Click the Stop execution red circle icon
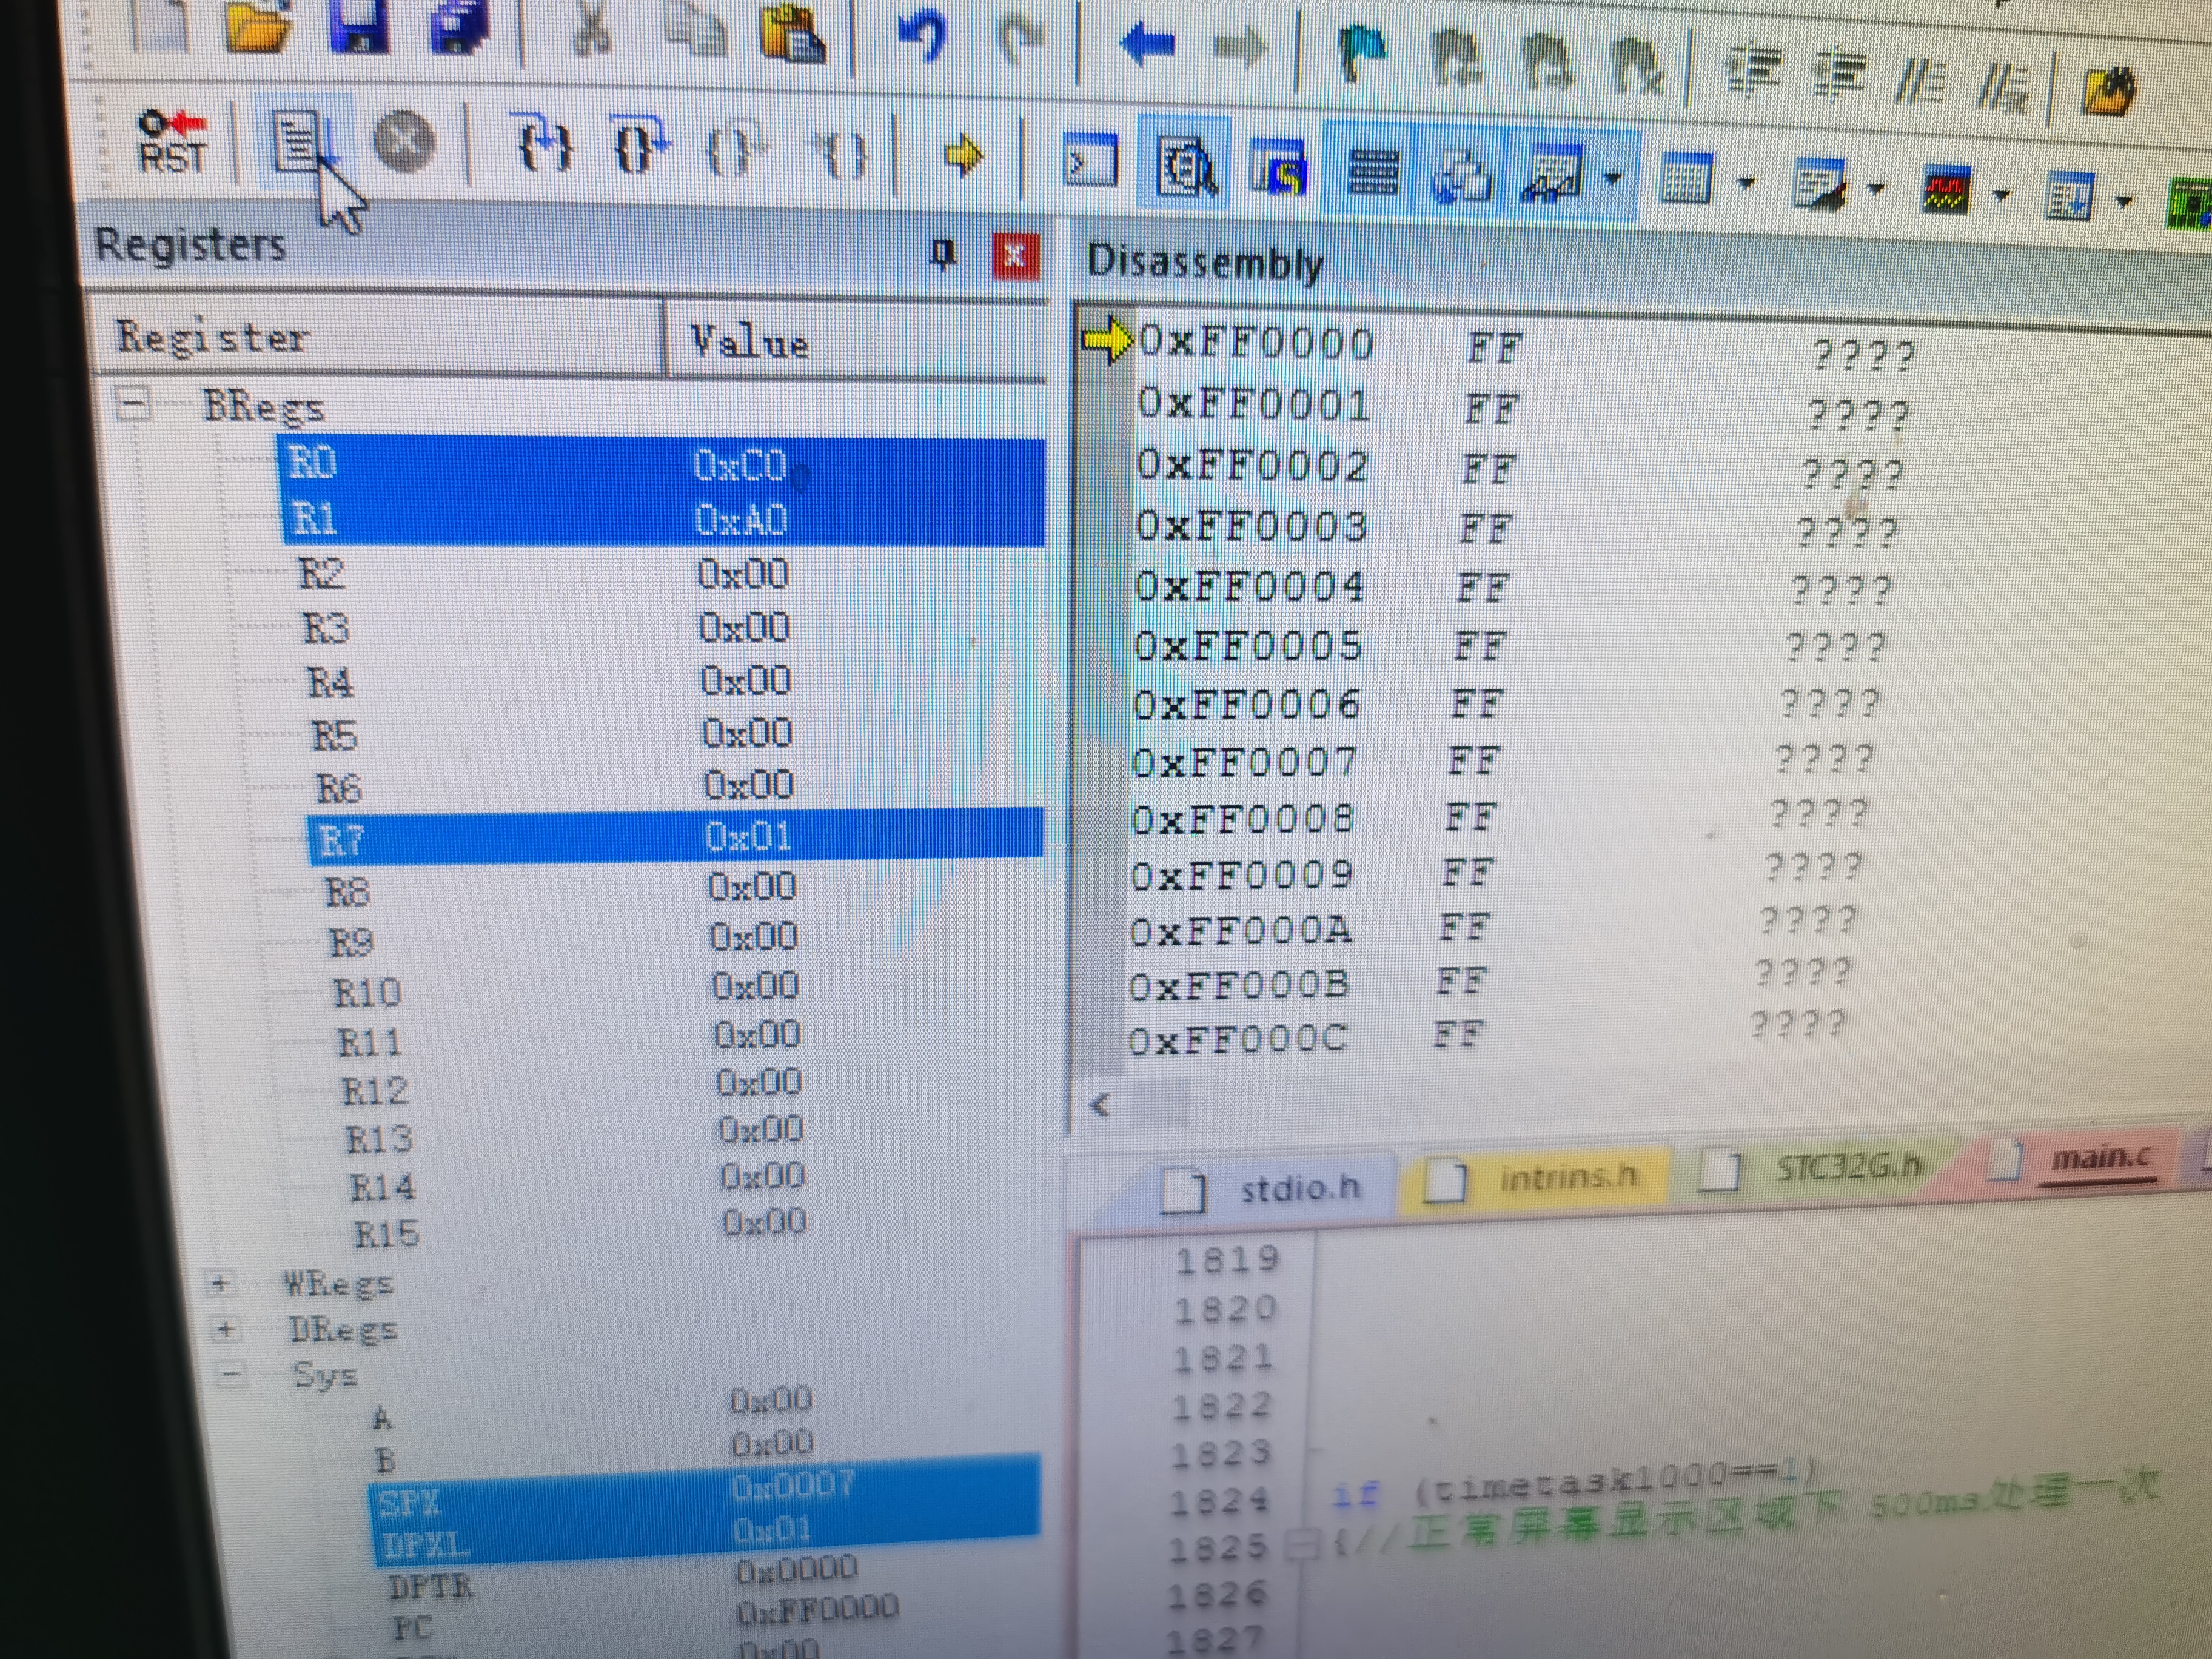The width and height of the screenshot is (2212, 1659). 404,143
